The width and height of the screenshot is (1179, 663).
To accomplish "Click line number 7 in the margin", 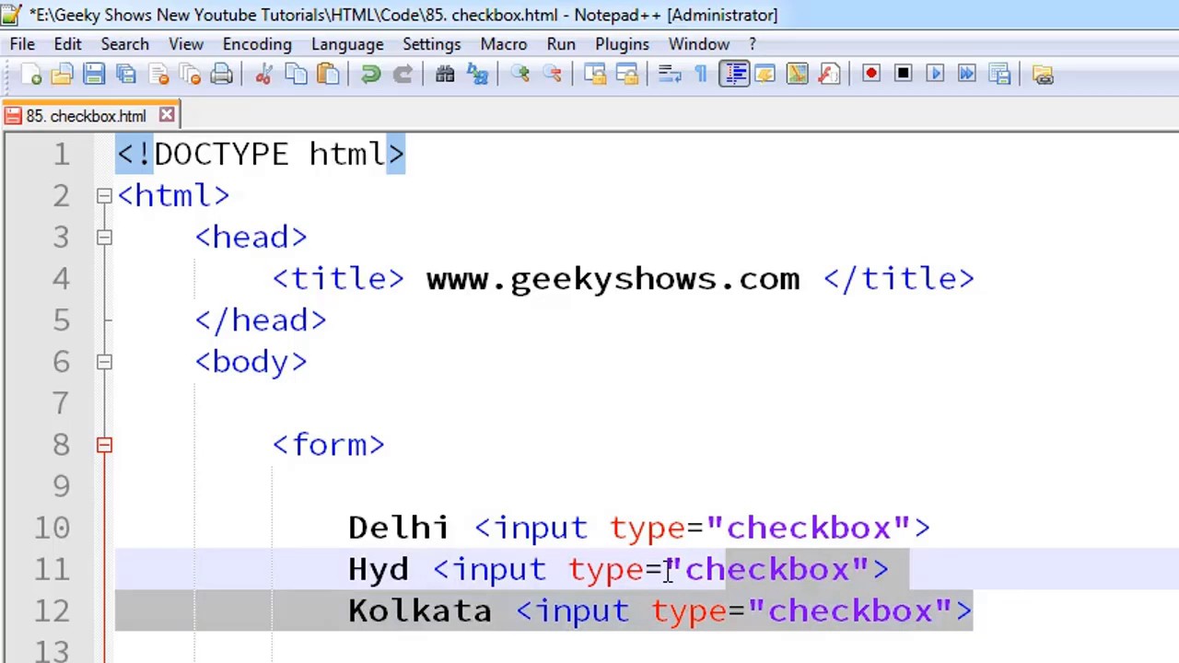I will 61,403.
